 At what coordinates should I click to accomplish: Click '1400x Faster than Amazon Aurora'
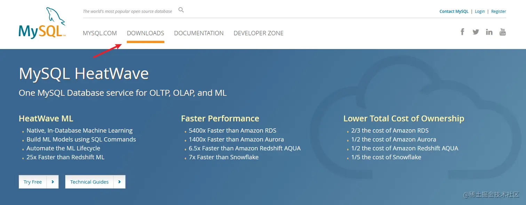tap(236, 139)
